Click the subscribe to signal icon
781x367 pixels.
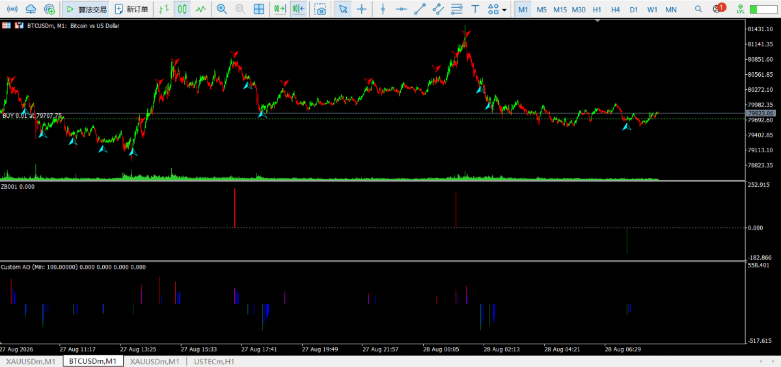point(49,9)
